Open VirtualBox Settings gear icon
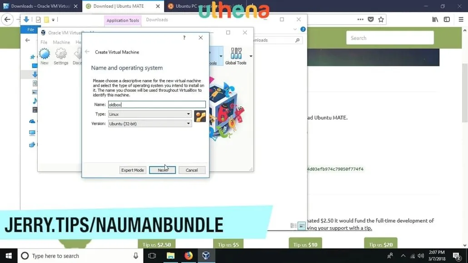This screenshot has height=263, width=468. tap(61, 56)
